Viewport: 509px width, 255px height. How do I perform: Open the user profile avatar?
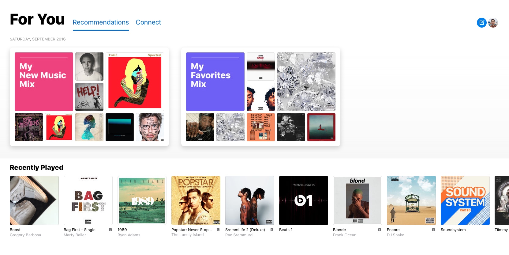click(x=493, y=23)
